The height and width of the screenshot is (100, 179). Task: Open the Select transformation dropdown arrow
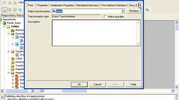123,11
